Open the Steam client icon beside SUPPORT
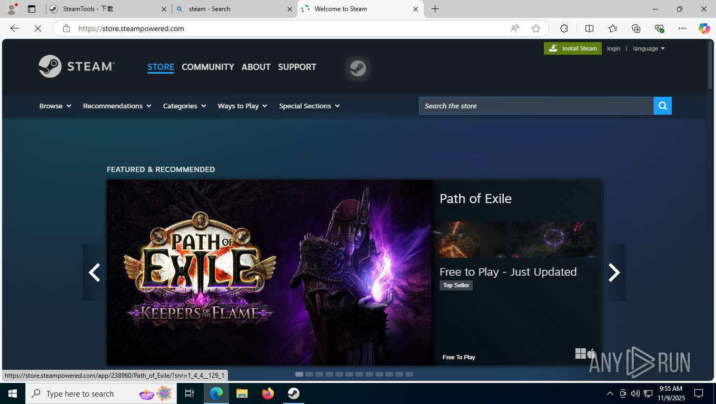Screen dimensions: 716x404 358,68
